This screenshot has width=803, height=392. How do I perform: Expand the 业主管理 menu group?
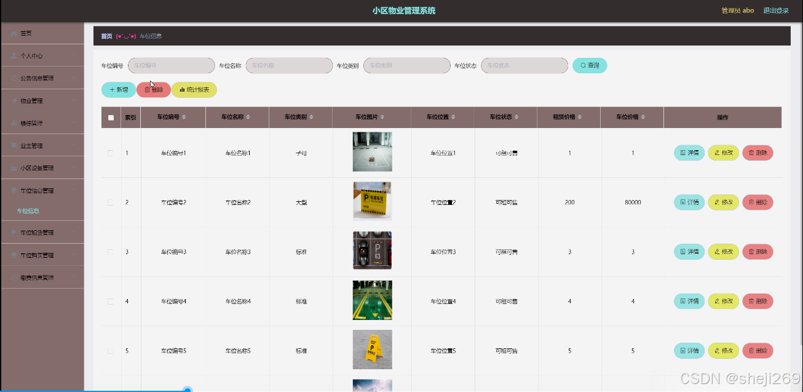42,145
